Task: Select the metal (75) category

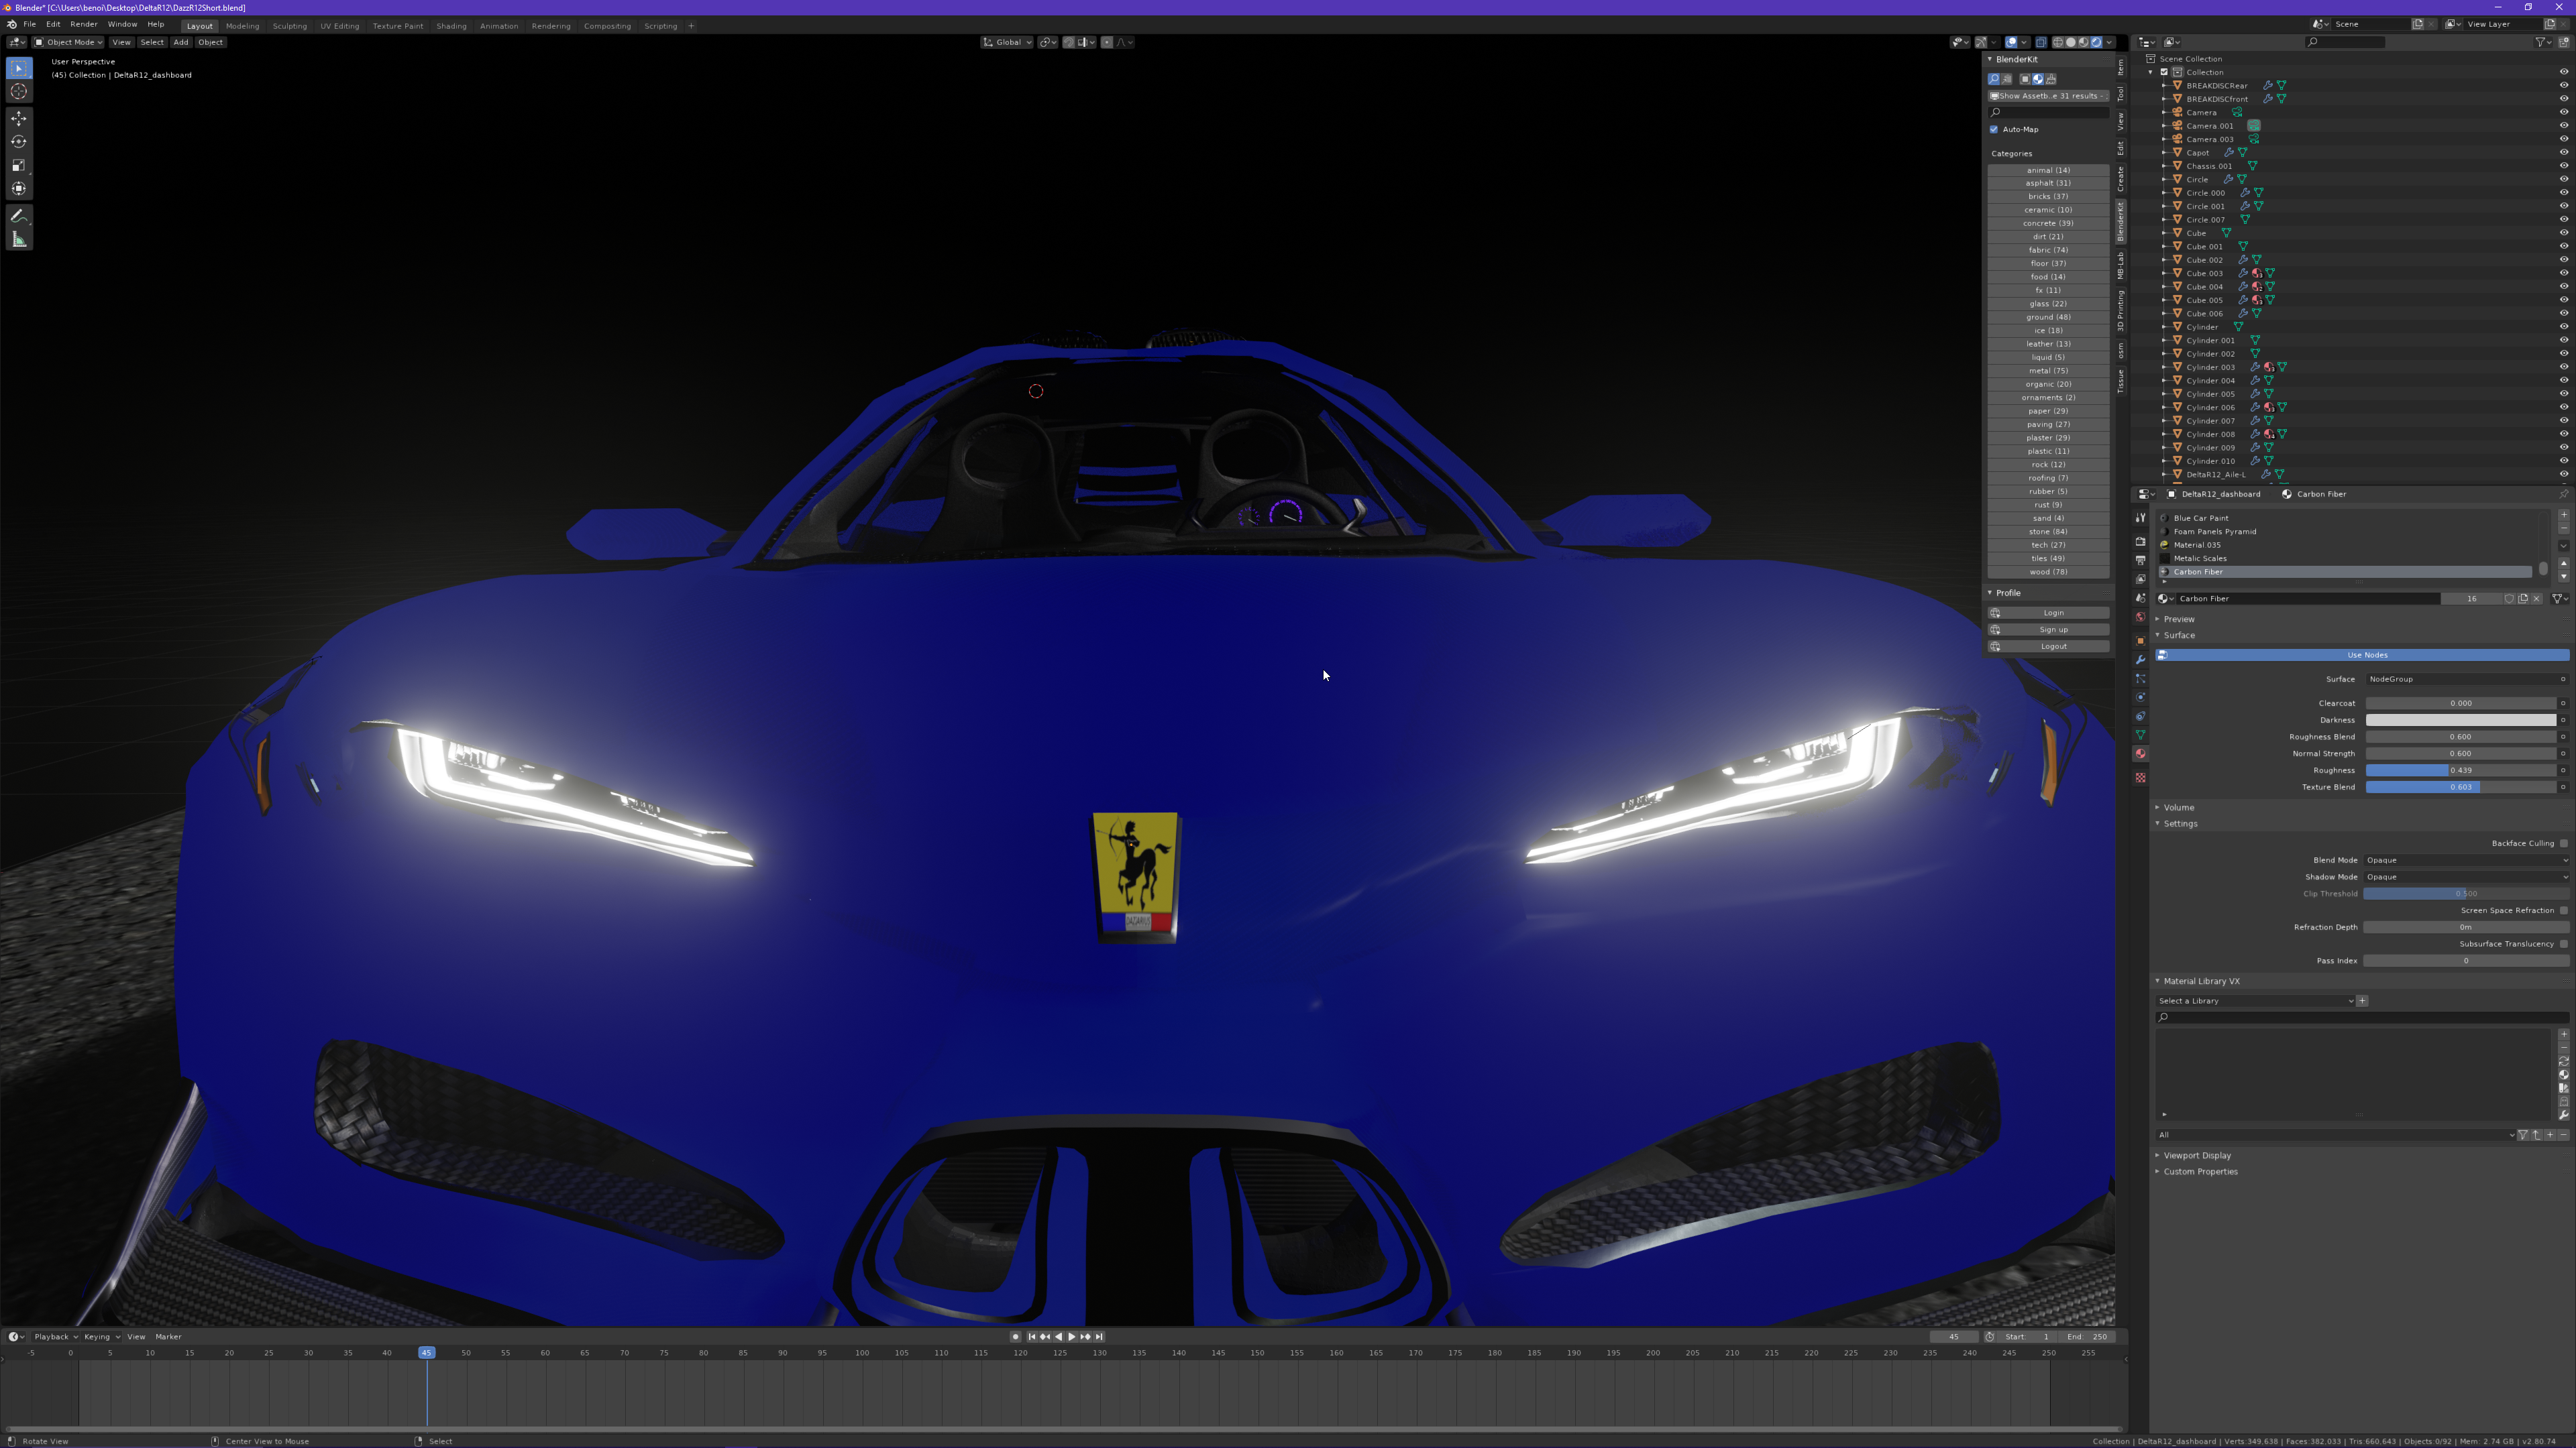Action: 2048,371
